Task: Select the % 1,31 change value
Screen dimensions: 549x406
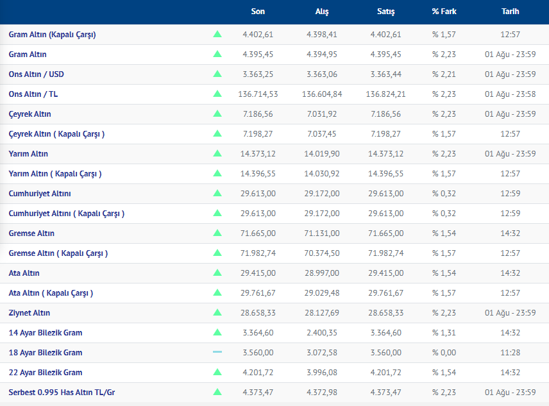Action: pyautogui.click(x=444, y=333)
